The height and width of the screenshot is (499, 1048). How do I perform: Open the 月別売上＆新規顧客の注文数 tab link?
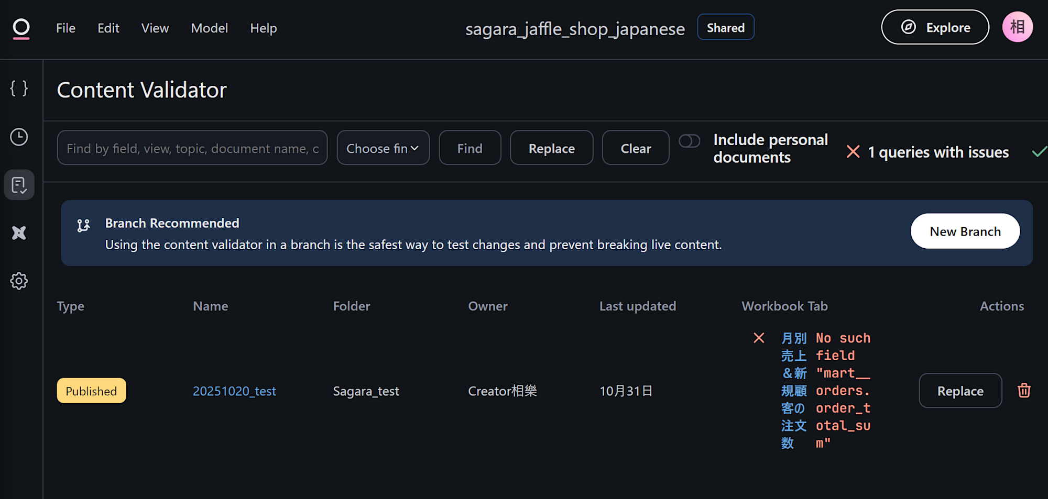[x=794, y=391]
